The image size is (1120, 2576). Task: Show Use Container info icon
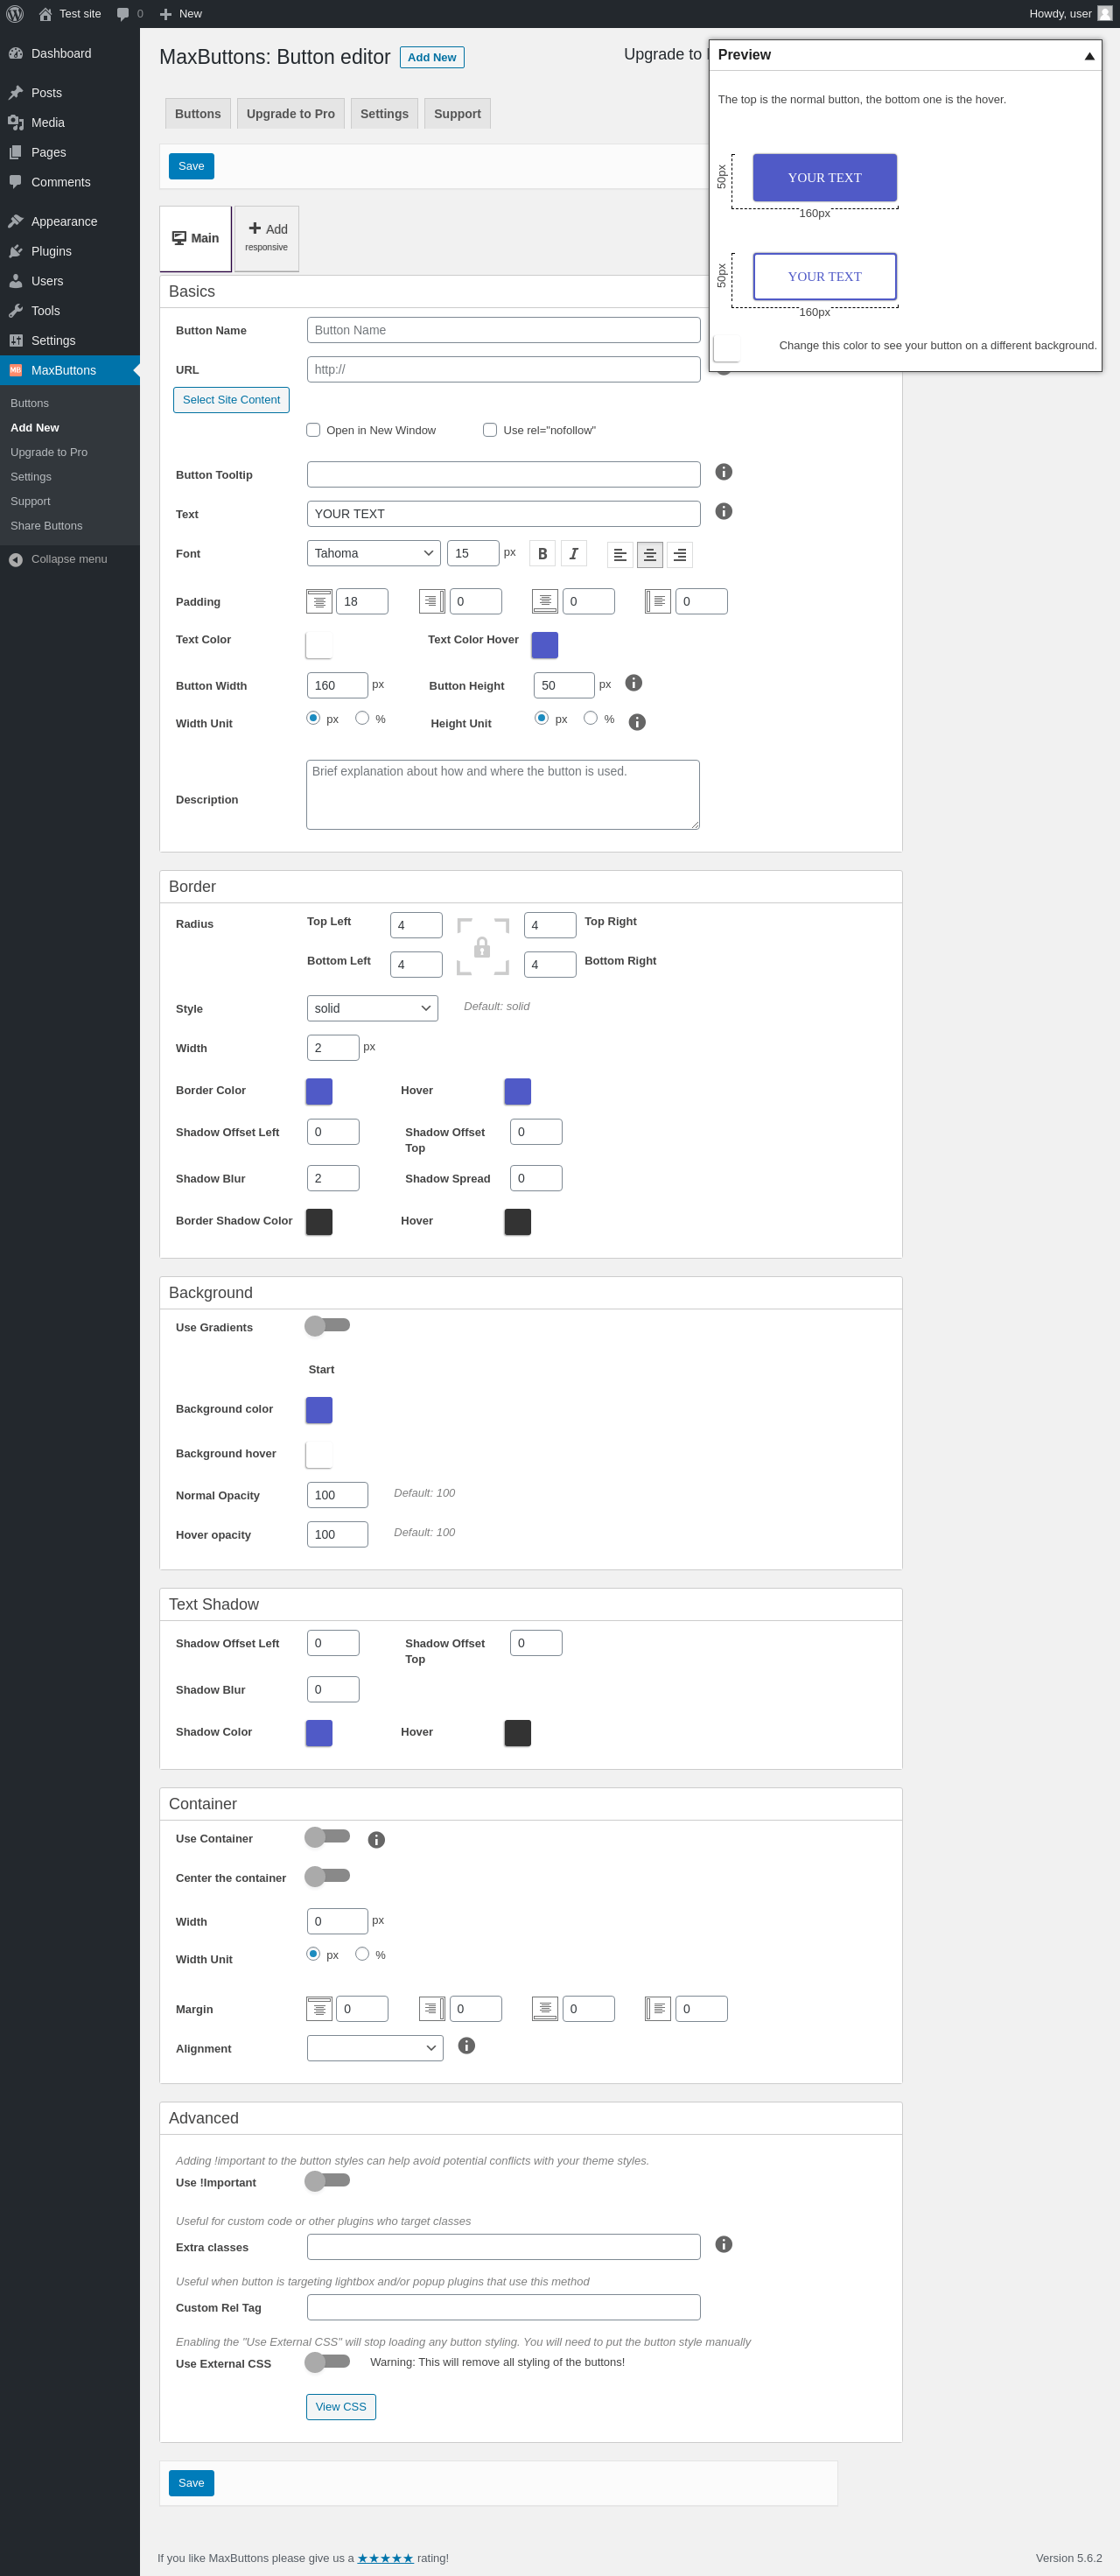click(376, 1840)
